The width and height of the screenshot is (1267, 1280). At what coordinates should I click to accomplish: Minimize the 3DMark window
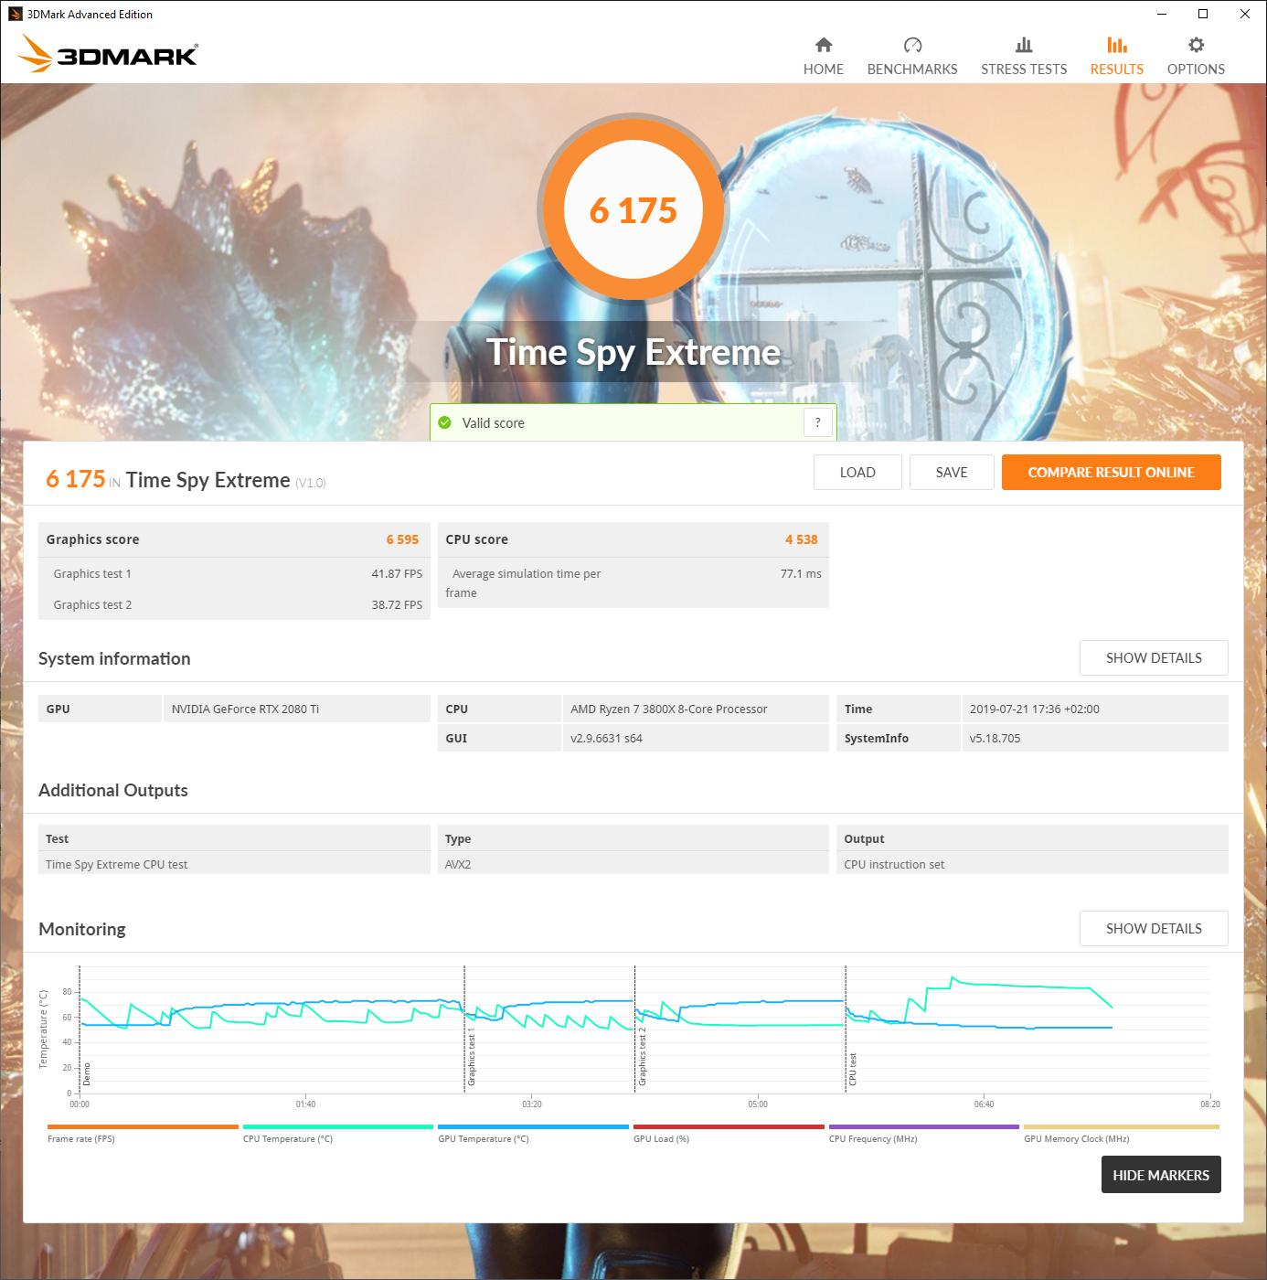tap(1162, 14)
